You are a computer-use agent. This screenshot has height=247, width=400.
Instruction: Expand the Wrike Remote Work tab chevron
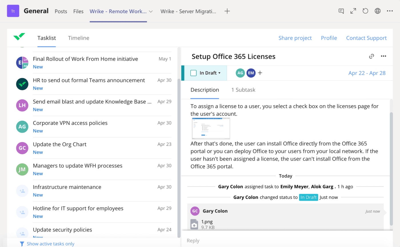click(151, 11)
